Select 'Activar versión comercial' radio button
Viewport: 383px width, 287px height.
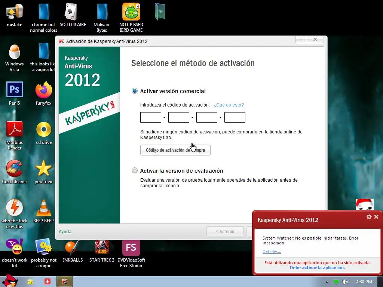click(x=135, y=91)
